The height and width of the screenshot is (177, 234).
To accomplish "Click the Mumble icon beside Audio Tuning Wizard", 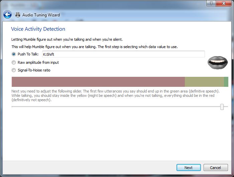I will tap(18, 15).
